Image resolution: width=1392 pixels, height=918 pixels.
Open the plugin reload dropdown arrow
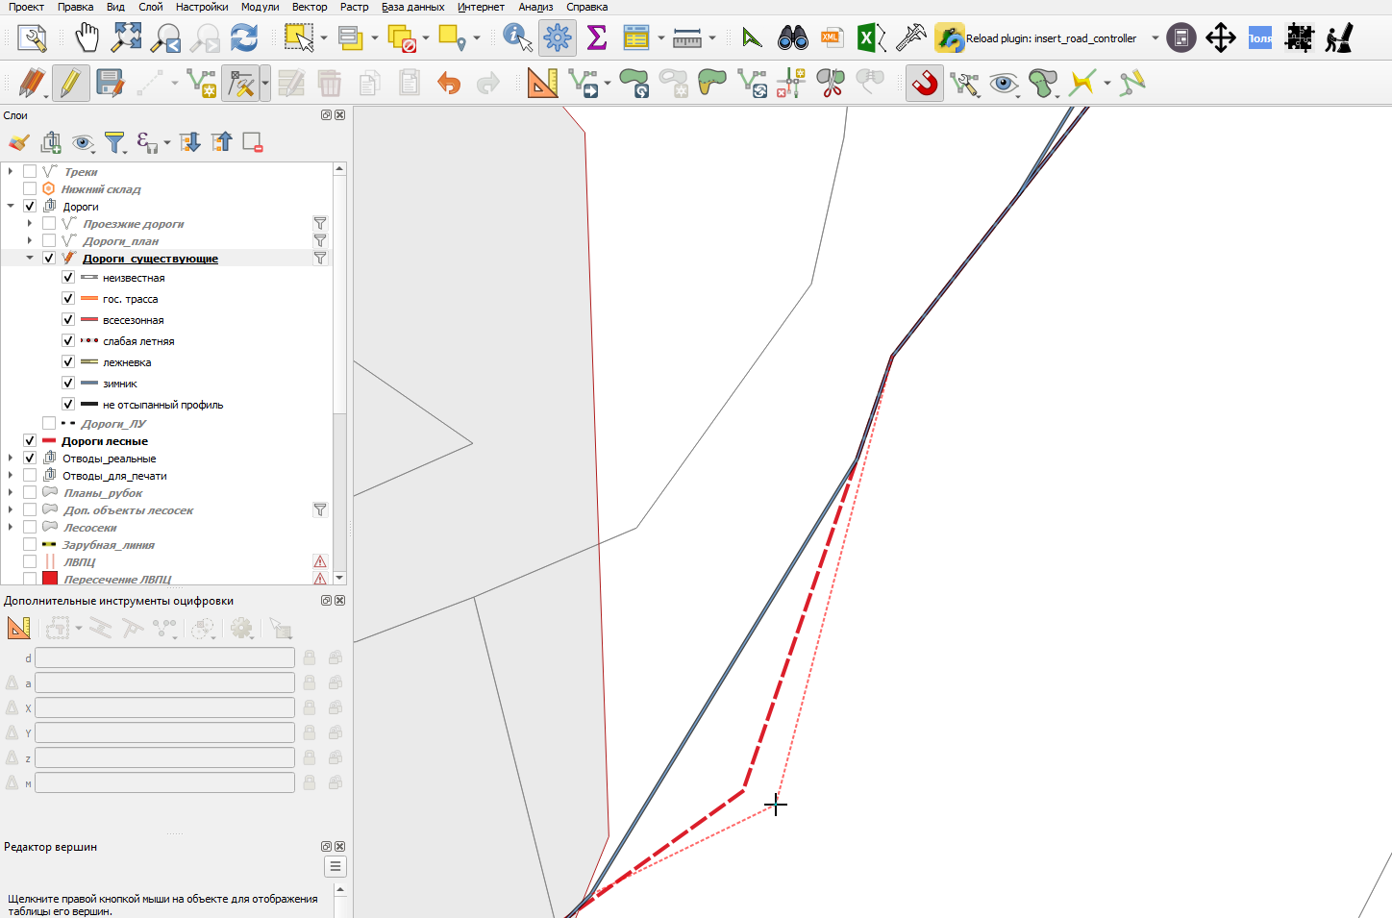tap(1155, 38)
